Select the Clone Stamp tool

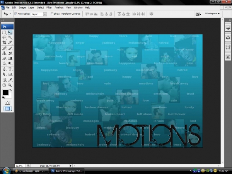point(4,53)
